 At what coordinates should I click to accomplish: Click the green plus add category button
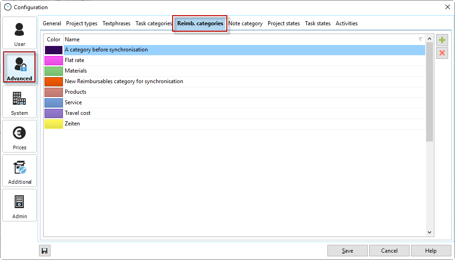tap(442, 40)
